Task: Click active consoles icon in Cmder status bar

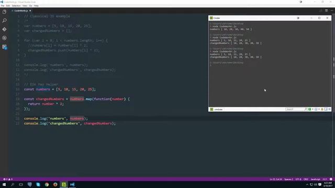Action: [x=316, y=109]
